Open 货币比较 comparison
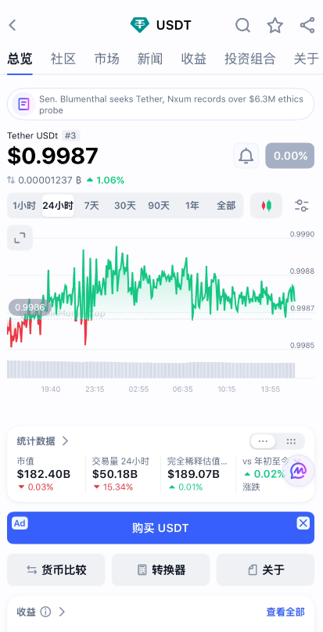 [x=56, y=569]
